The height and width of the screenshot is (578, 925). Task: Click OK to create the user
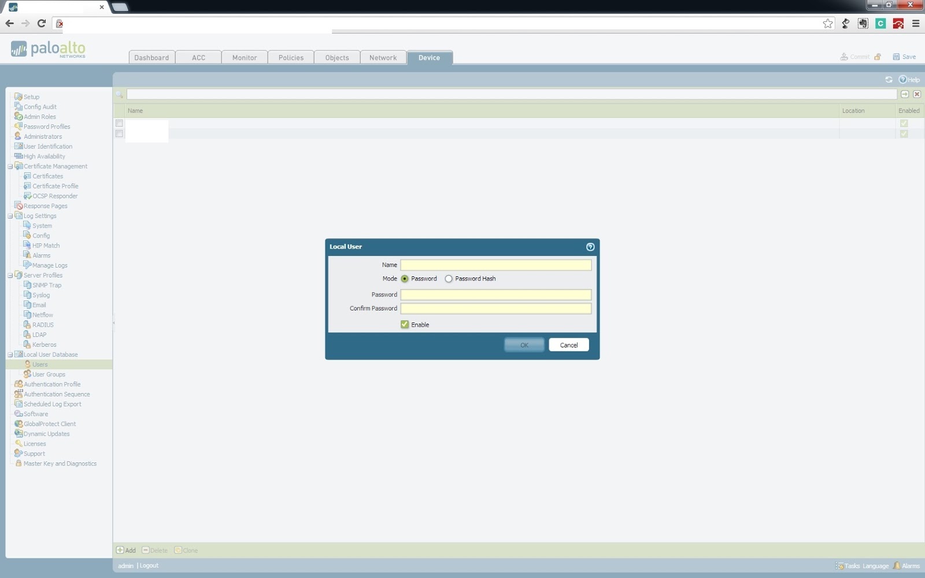523,344
